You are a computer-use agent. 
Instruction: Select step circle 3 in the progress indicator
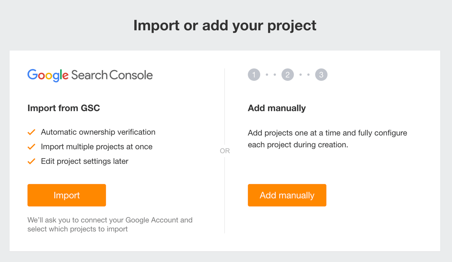point(321,74)
